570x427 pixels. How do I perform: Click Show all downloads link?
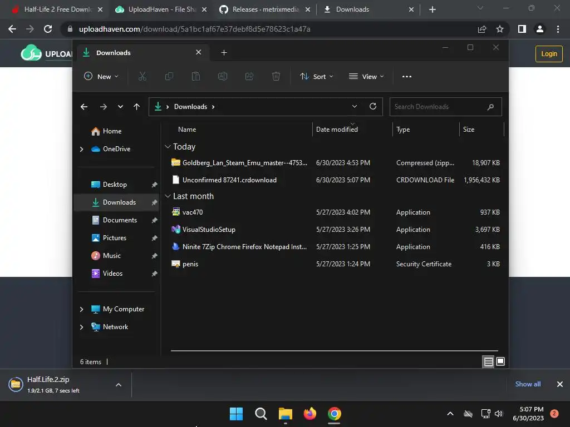click(528, 384)
